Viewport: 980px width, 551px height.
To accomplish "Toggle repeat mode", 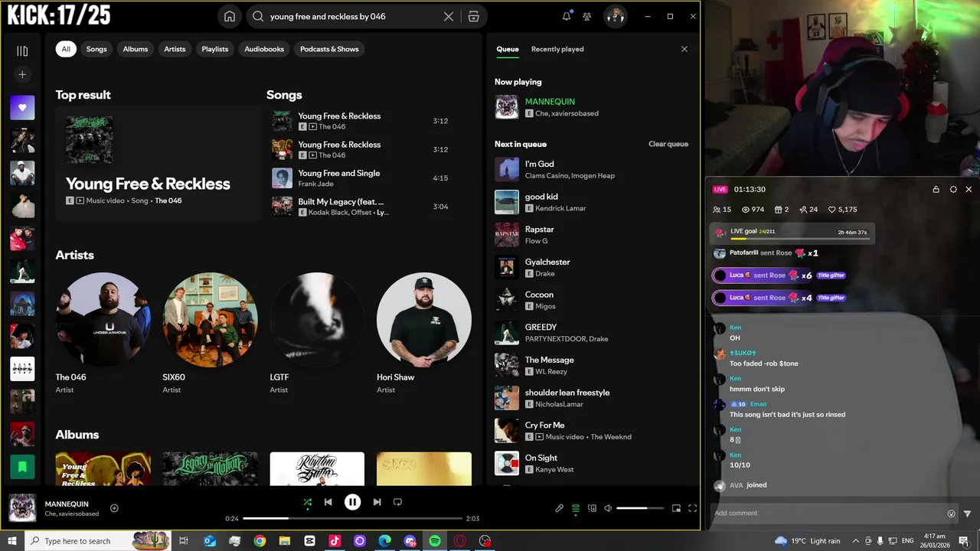I will tap(397, 502).
